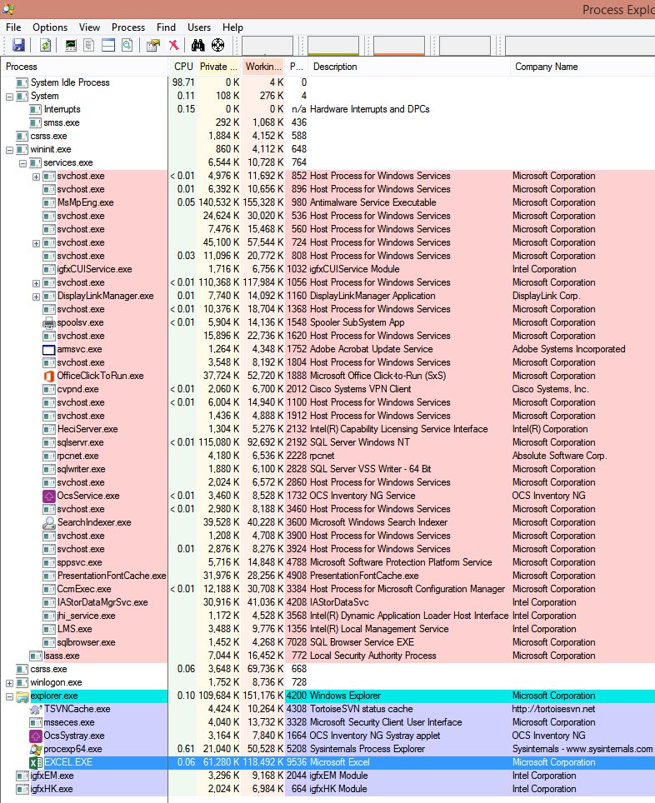Click the green Excel icon of EXCEL.EXE
The image size is (655, 803).
click(36, 762)
